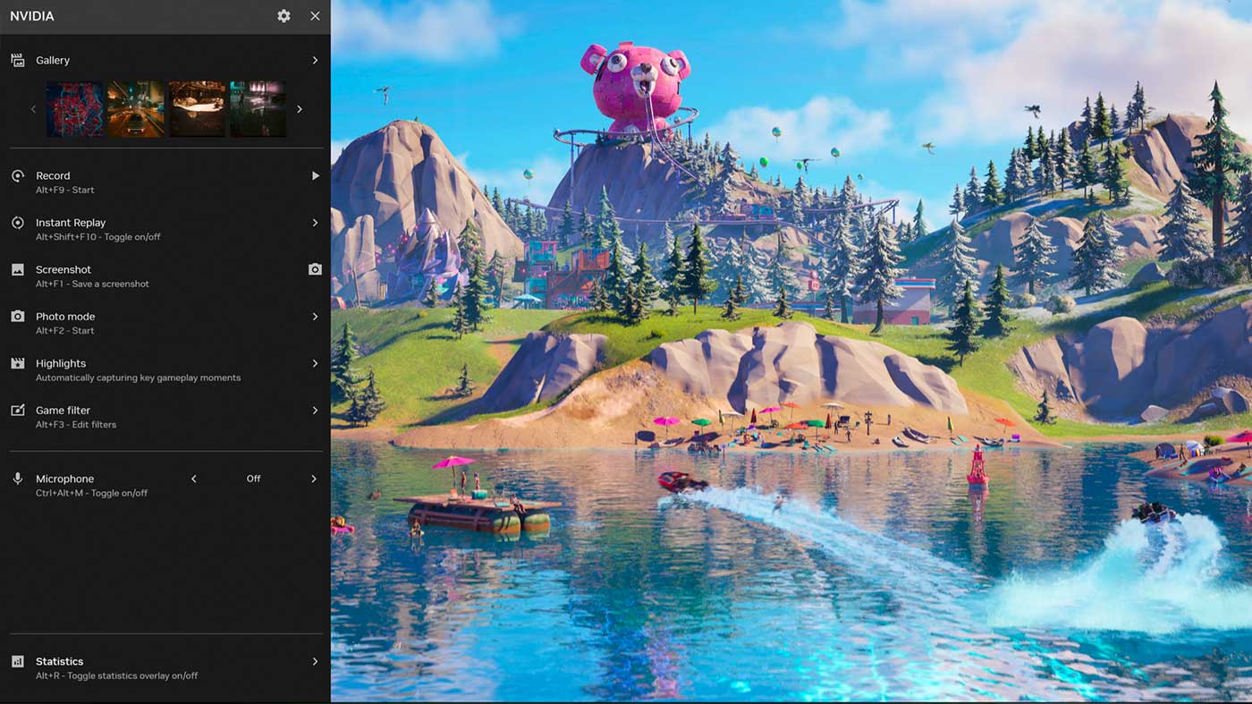
Task: Click 'Alt+F9 - Start' shortcut text
Action: 64,191
